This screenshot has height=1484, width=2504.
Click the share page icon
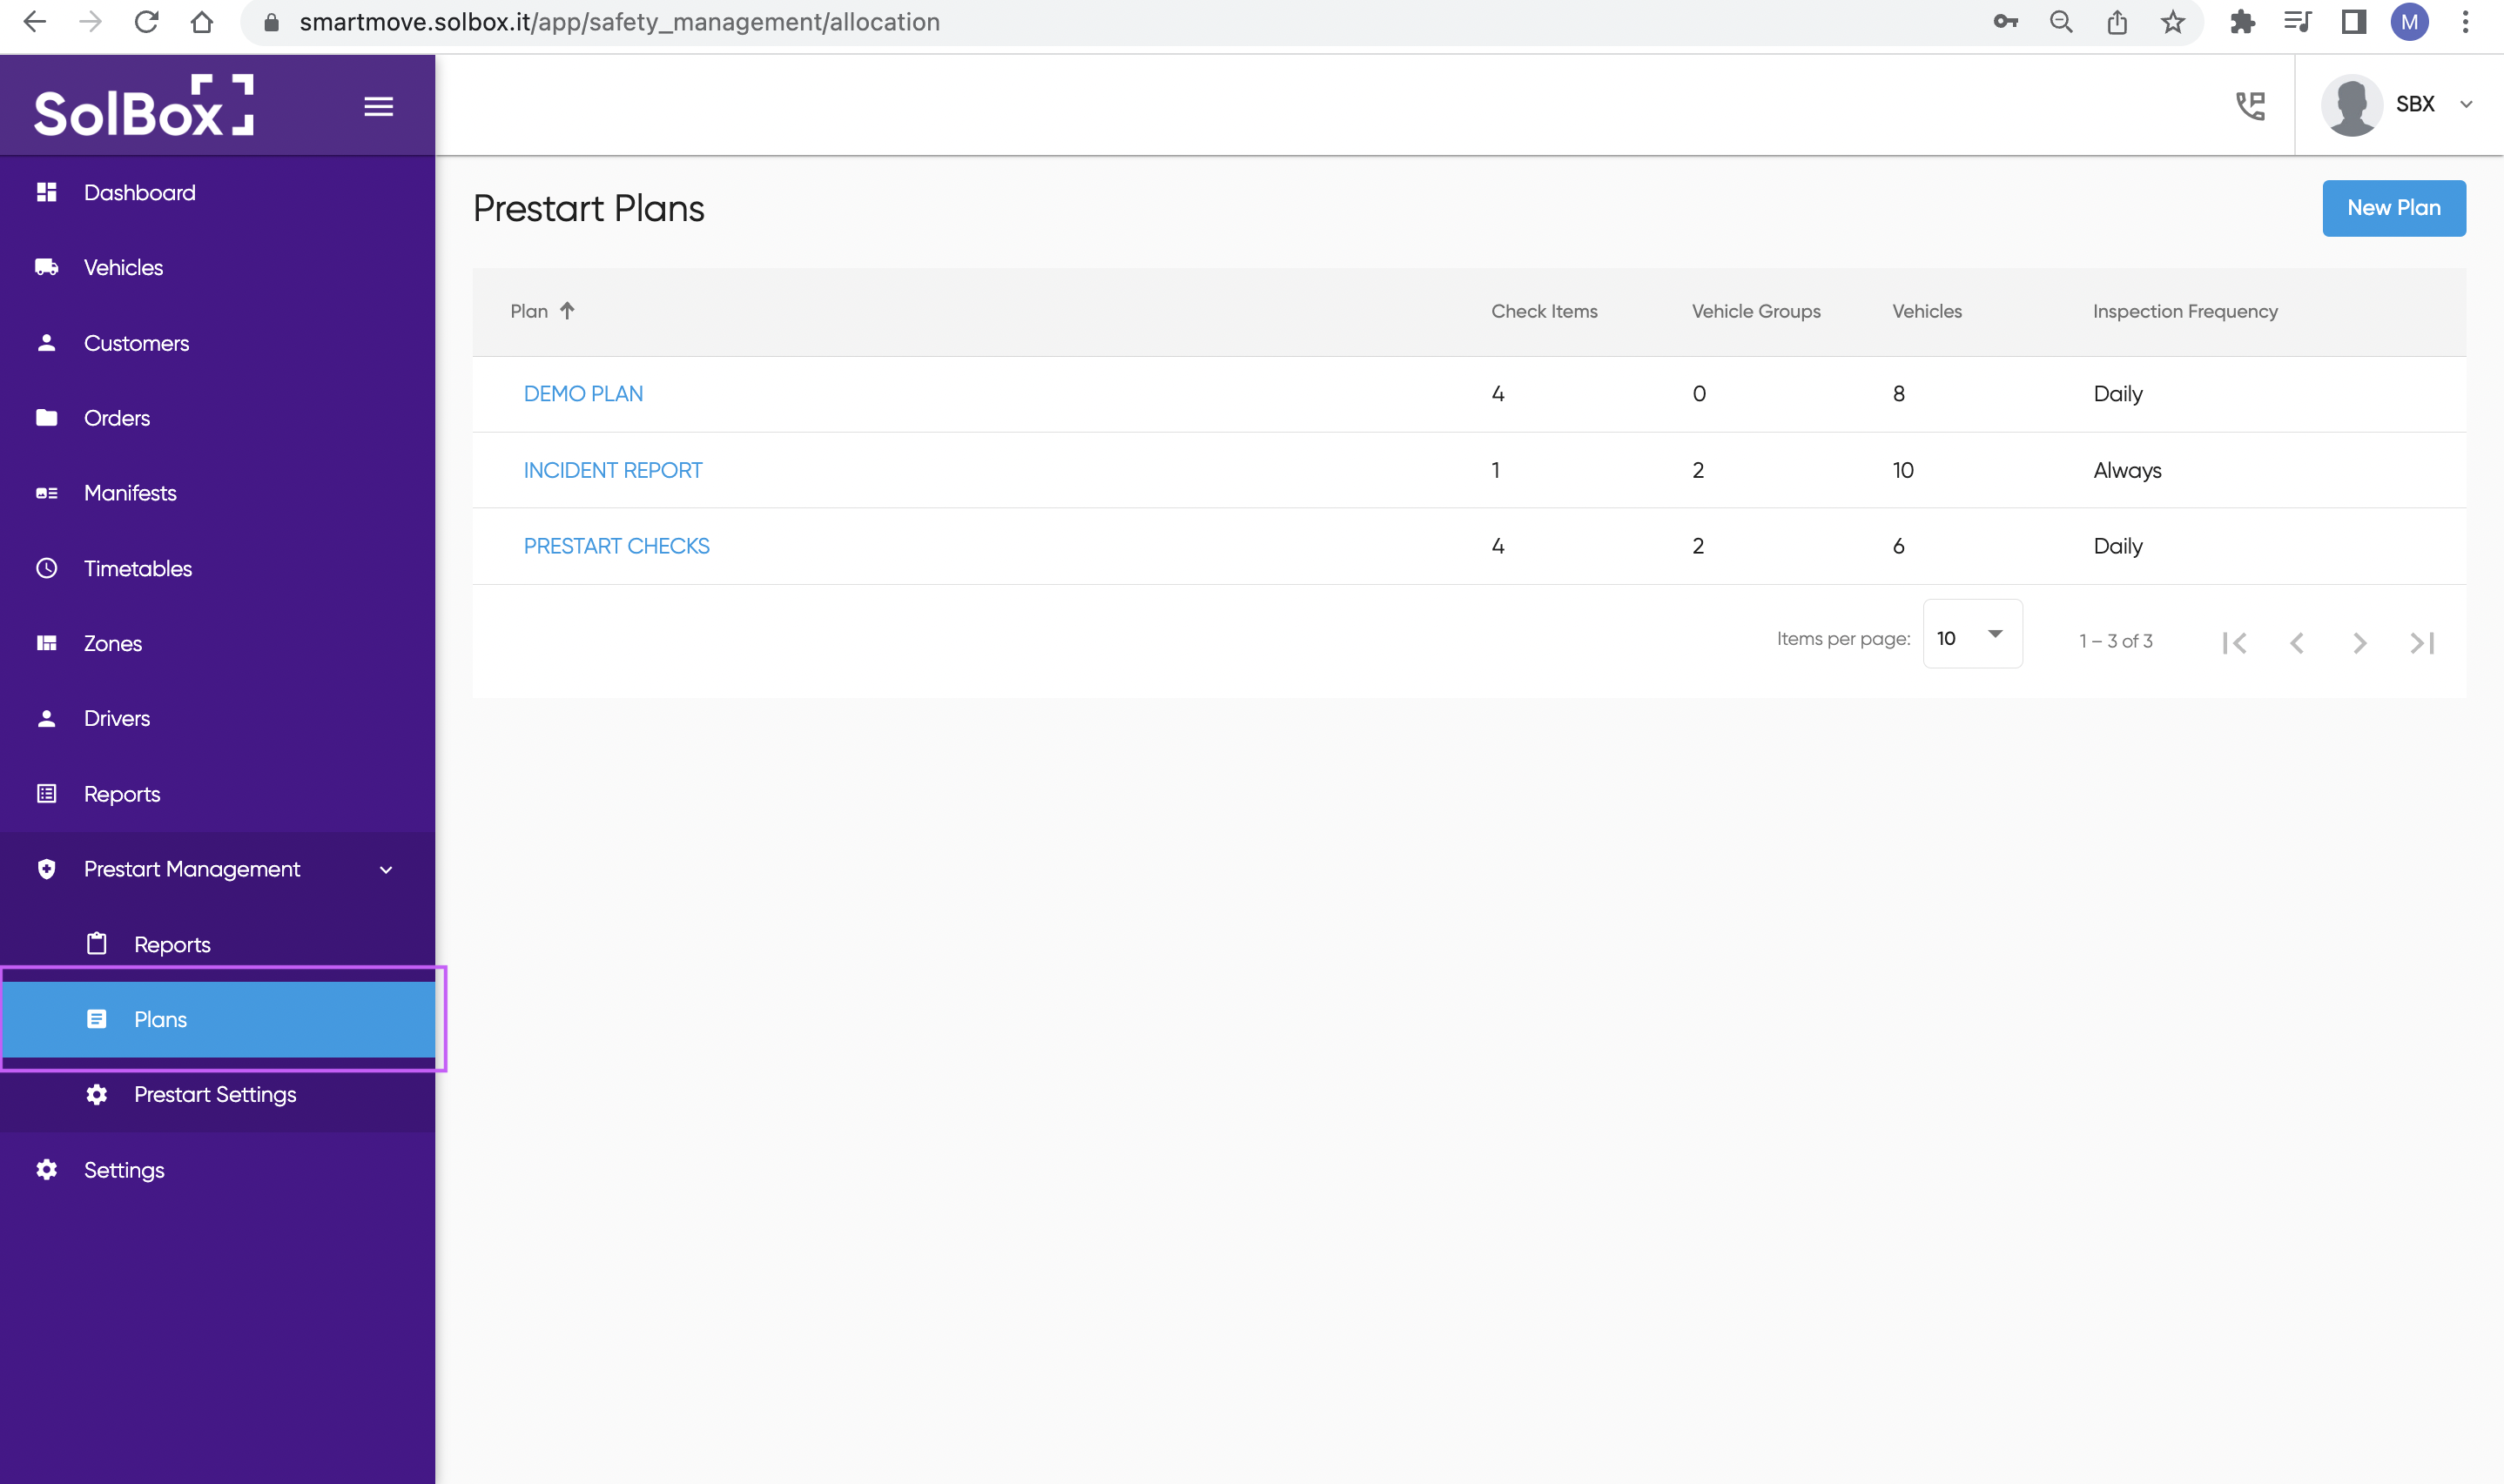point(2117,21)
